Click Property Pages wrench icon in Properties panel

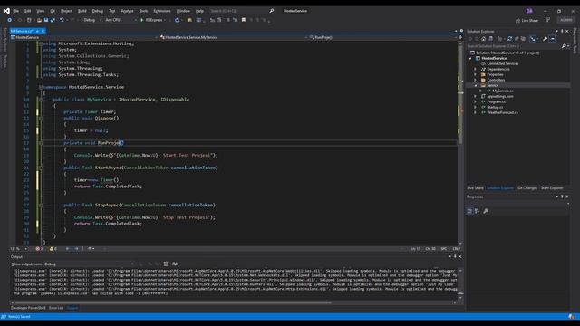[x=486, y=211]
